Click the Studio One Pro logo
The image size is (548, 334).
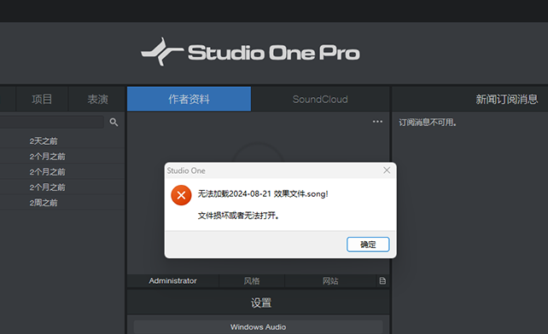[251, 52]
